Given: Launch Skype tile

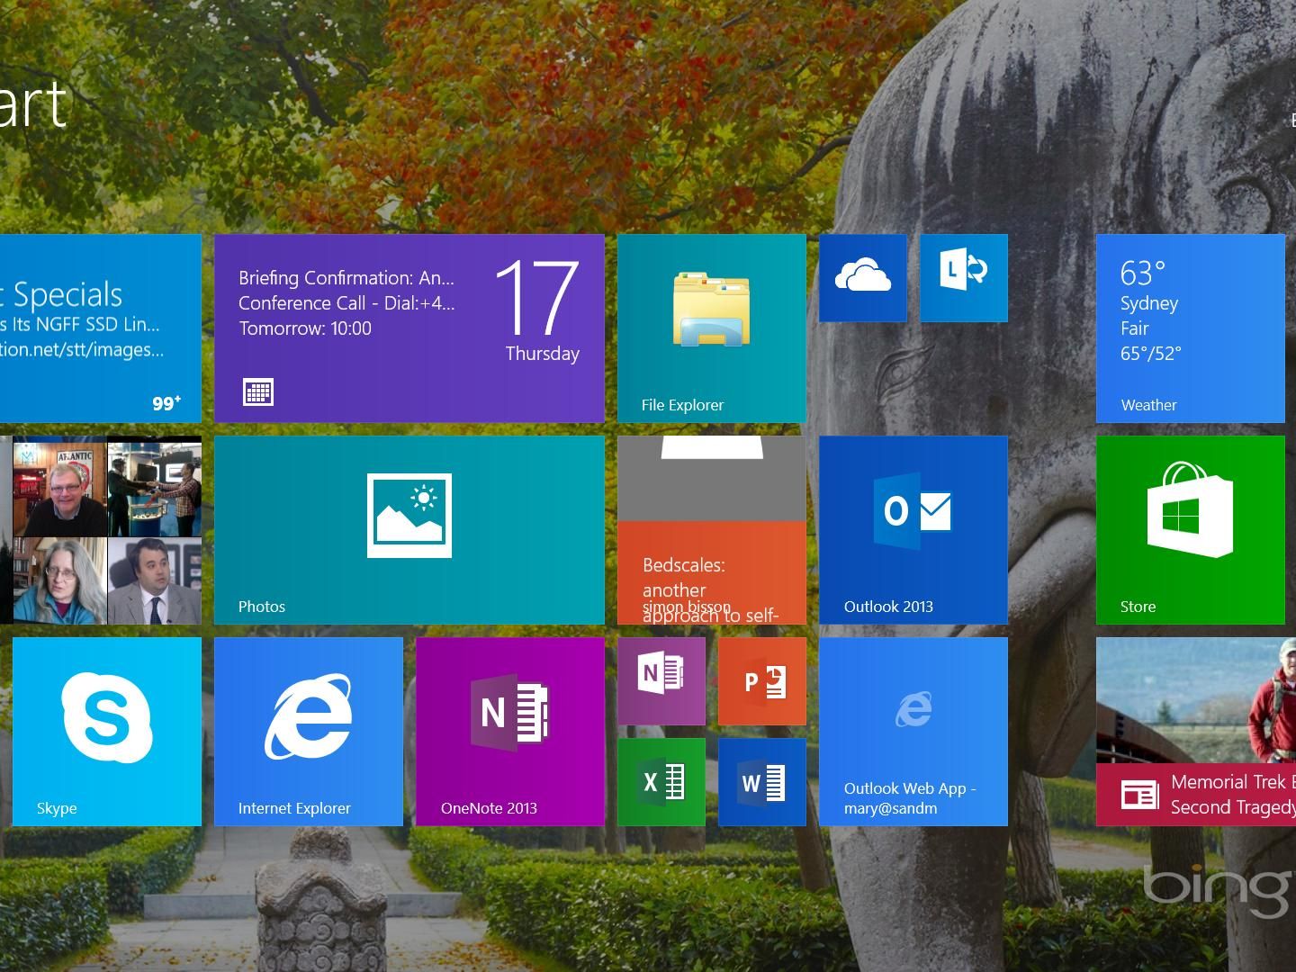Looking at the screenshot, I should 107,732.
